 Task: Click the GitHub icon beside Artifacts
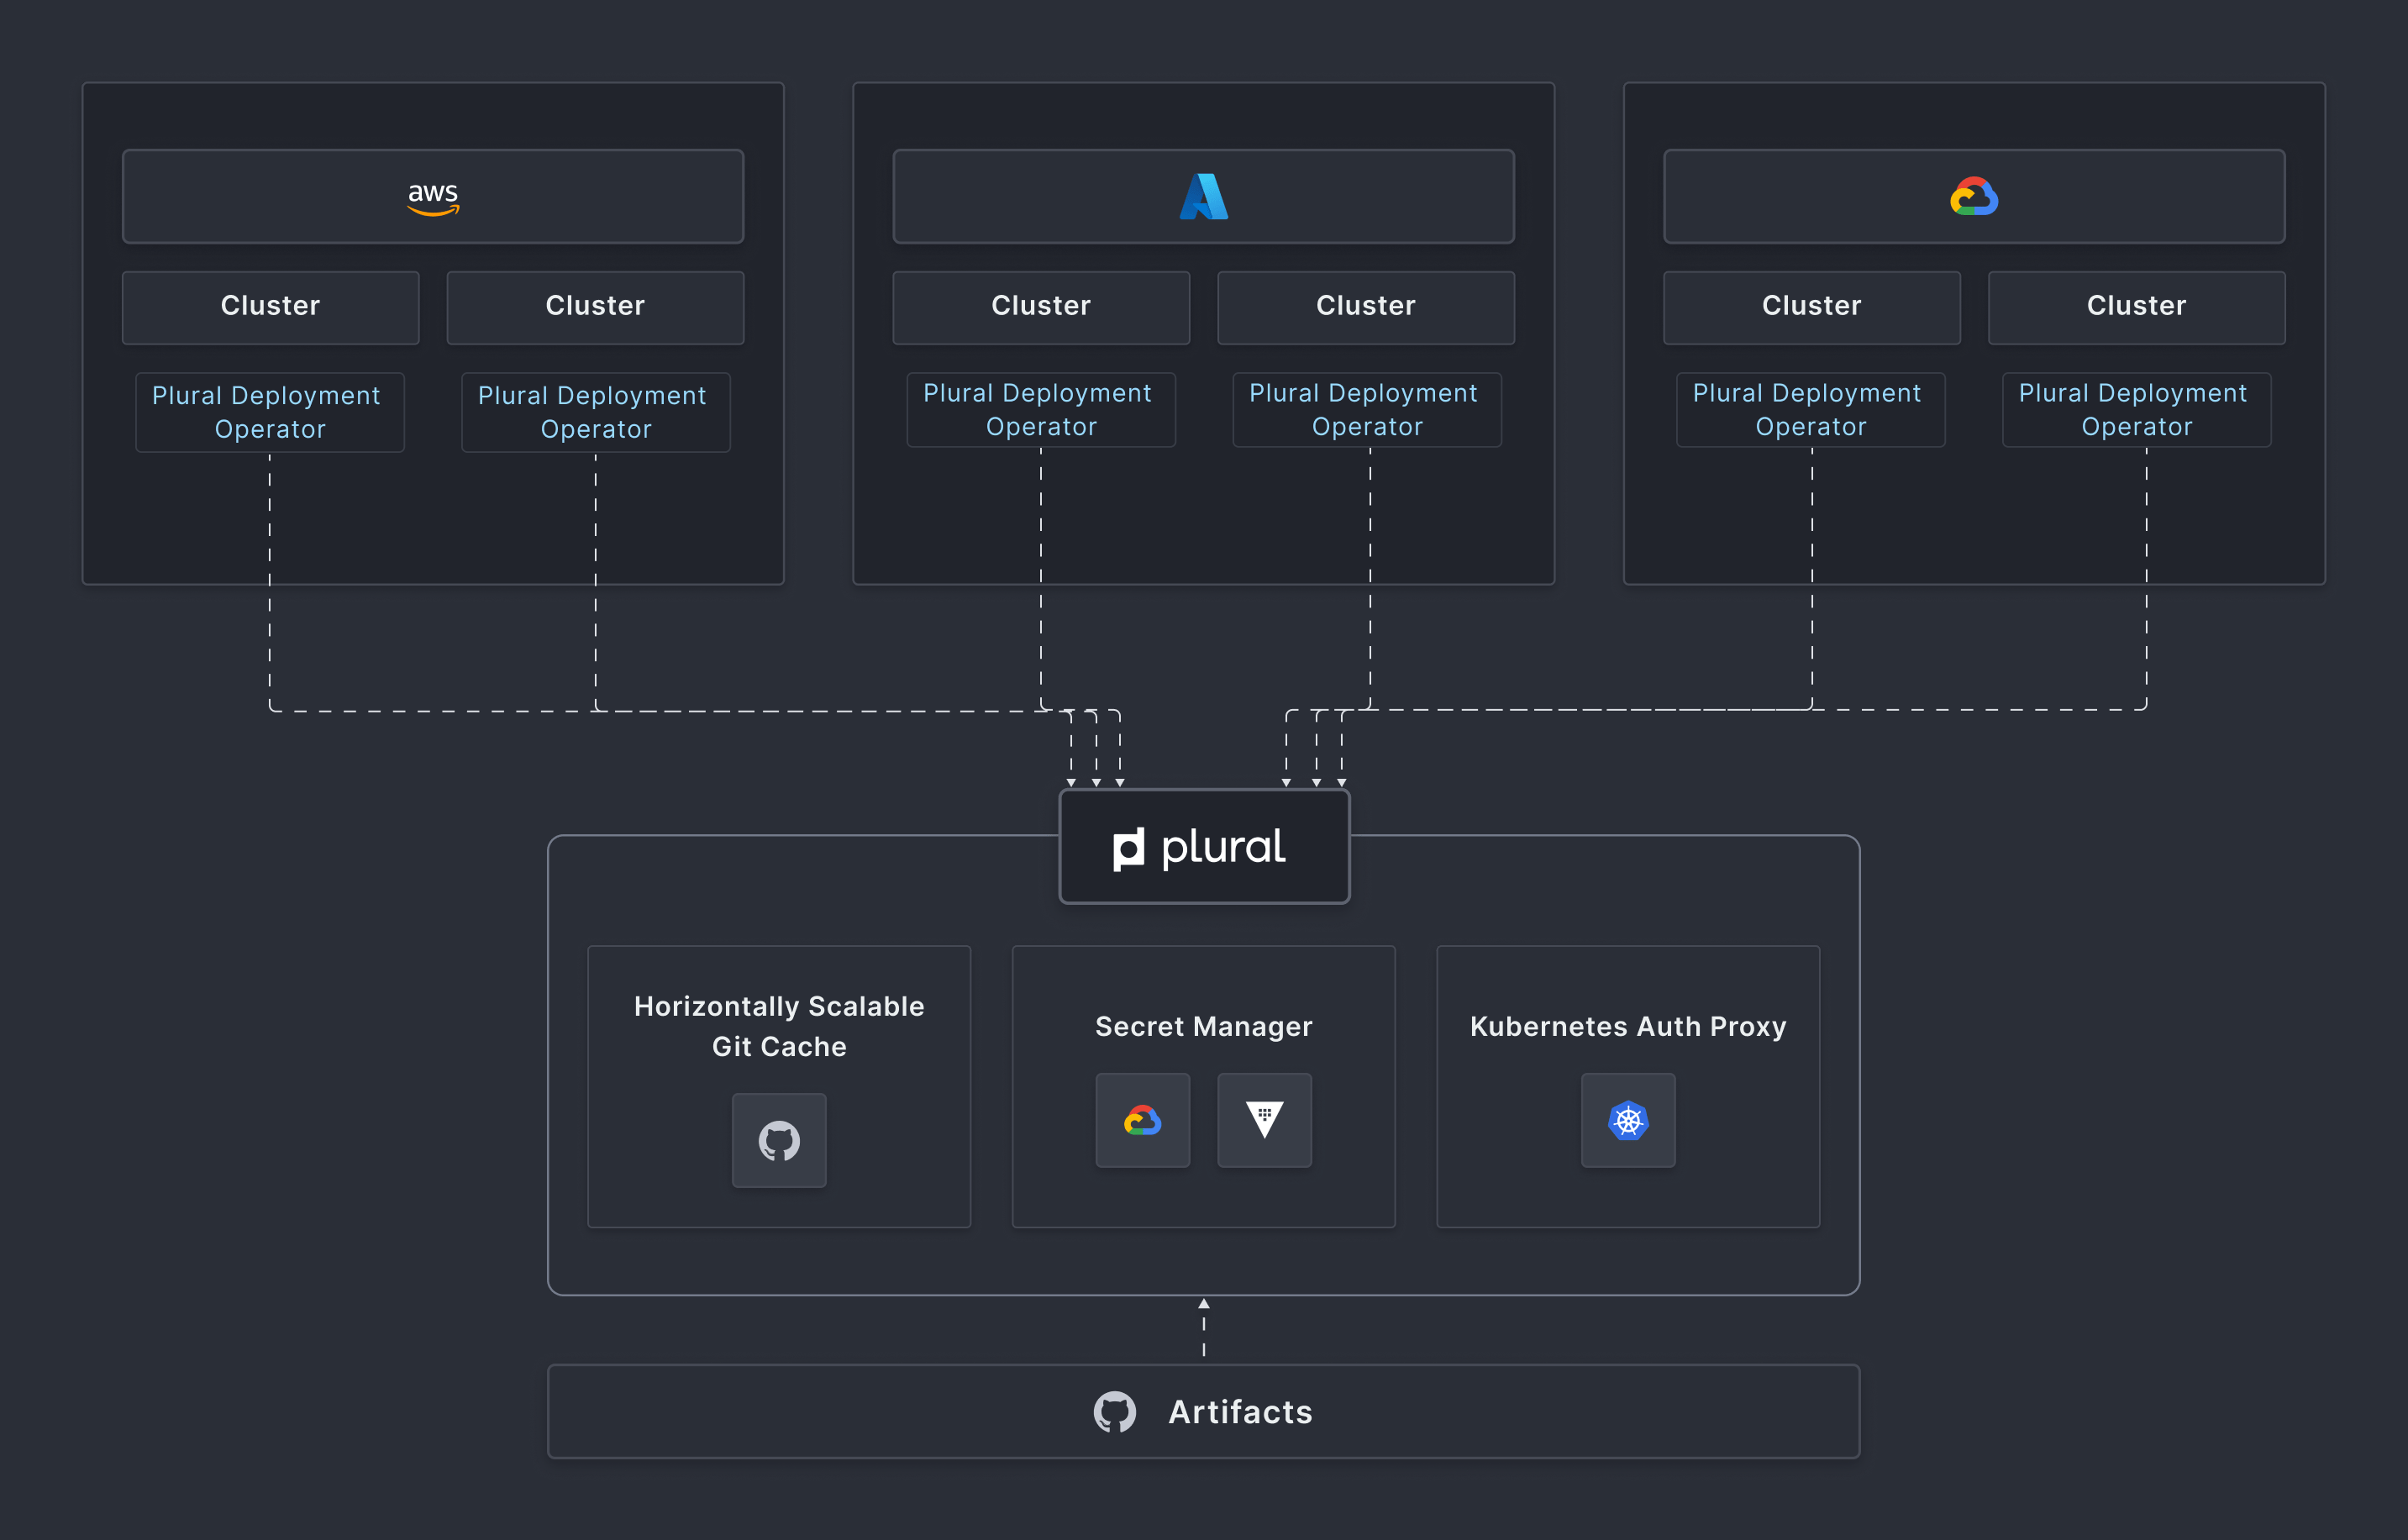coord(1114,1411)
